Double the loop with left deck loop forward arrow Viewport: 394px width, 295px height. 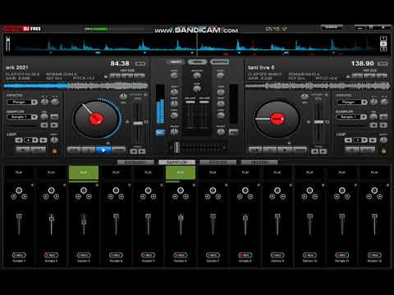coord(44,140)
